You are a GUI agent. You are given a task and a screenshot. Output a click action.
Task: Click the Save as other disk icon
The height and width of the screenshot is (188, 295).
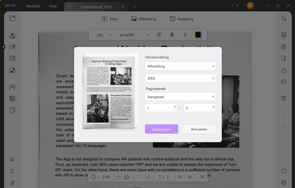[x=284, y=98]
